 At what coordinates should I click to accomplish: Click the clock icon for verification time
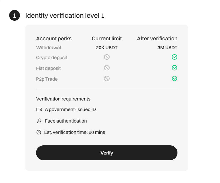click(x=39, y=132)
